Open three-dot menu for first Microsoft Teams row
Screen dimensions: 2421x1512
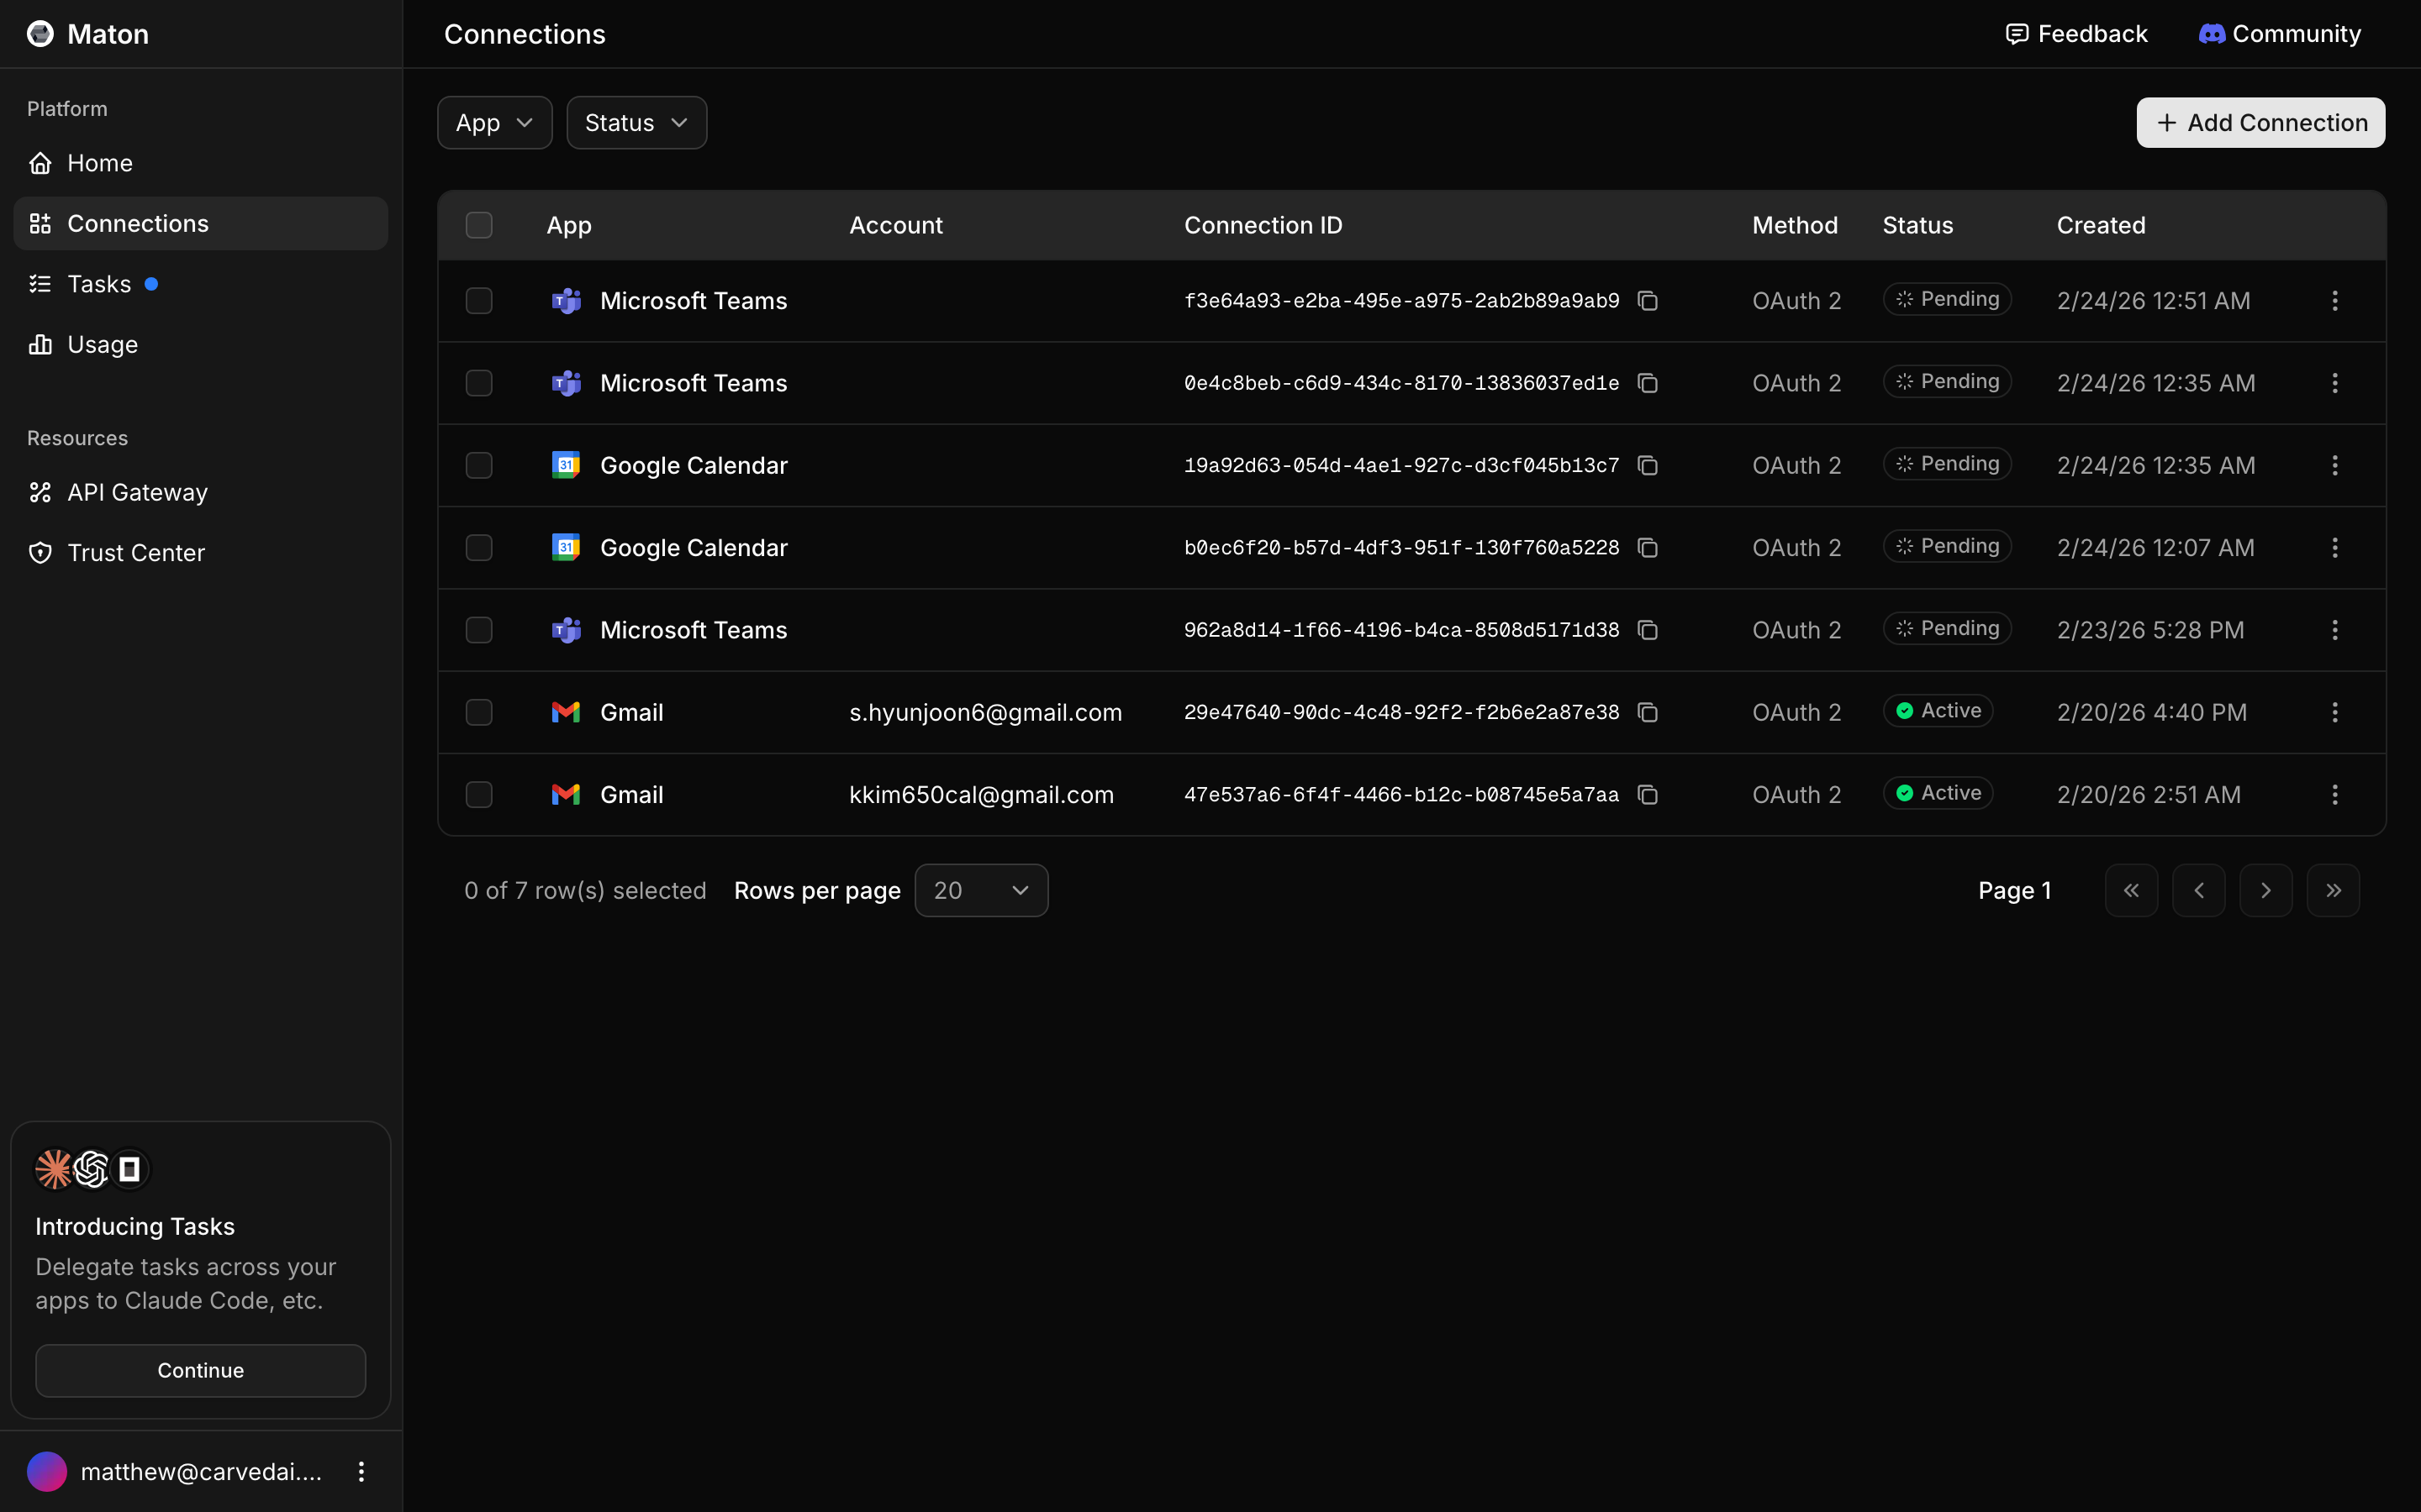click(2334, 301)
